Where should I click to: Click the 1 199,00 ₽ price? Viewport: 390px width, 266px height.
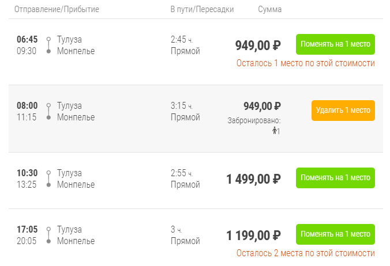(x=253, y=235)
